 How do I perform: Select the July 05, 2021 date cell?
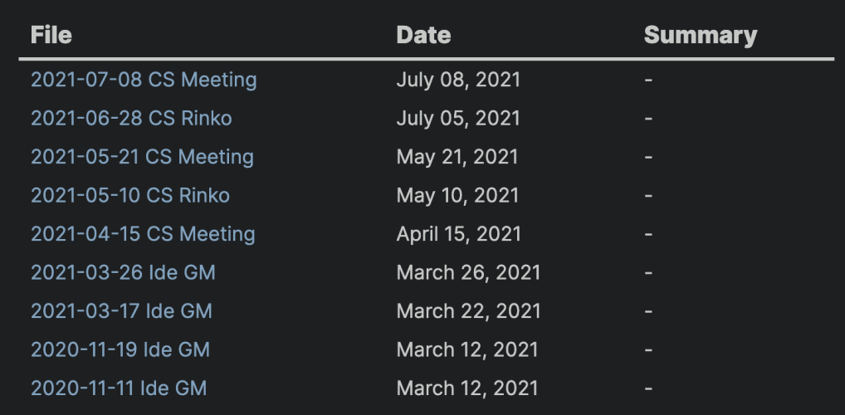(x=458, y=119)
